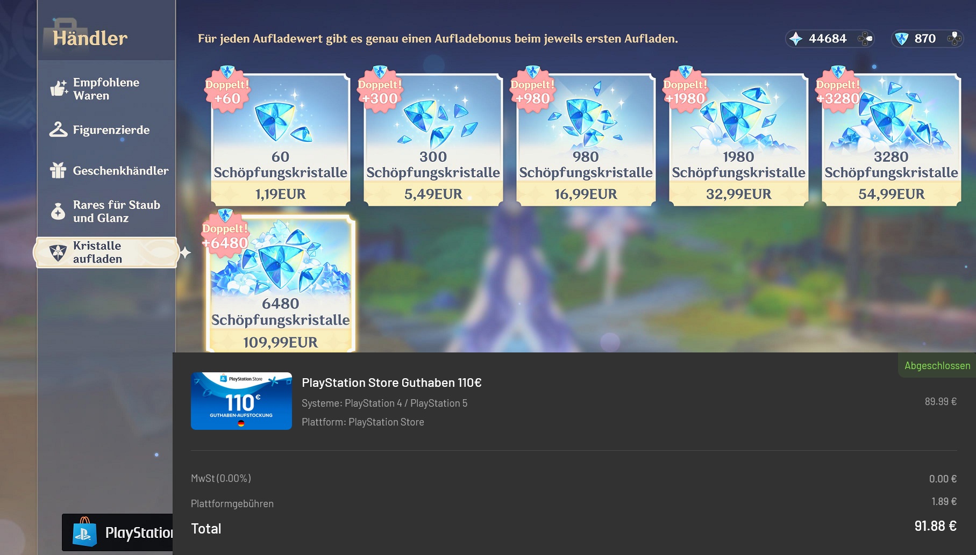Open the Figurenzierde shop tab
The image size is (976, 555).
tap(106, 130)
